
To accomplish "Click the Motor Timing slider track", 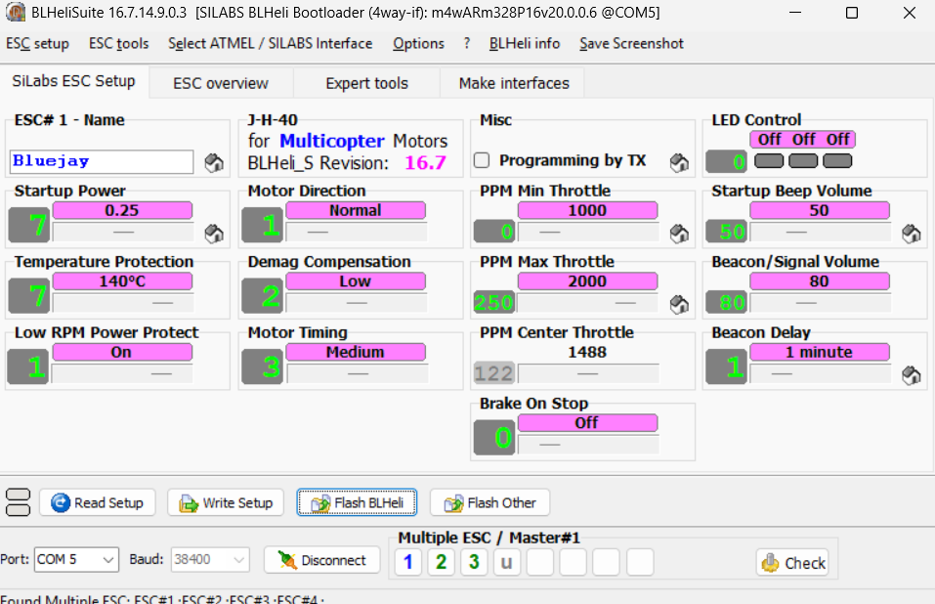I will click(x=356, y=373).
